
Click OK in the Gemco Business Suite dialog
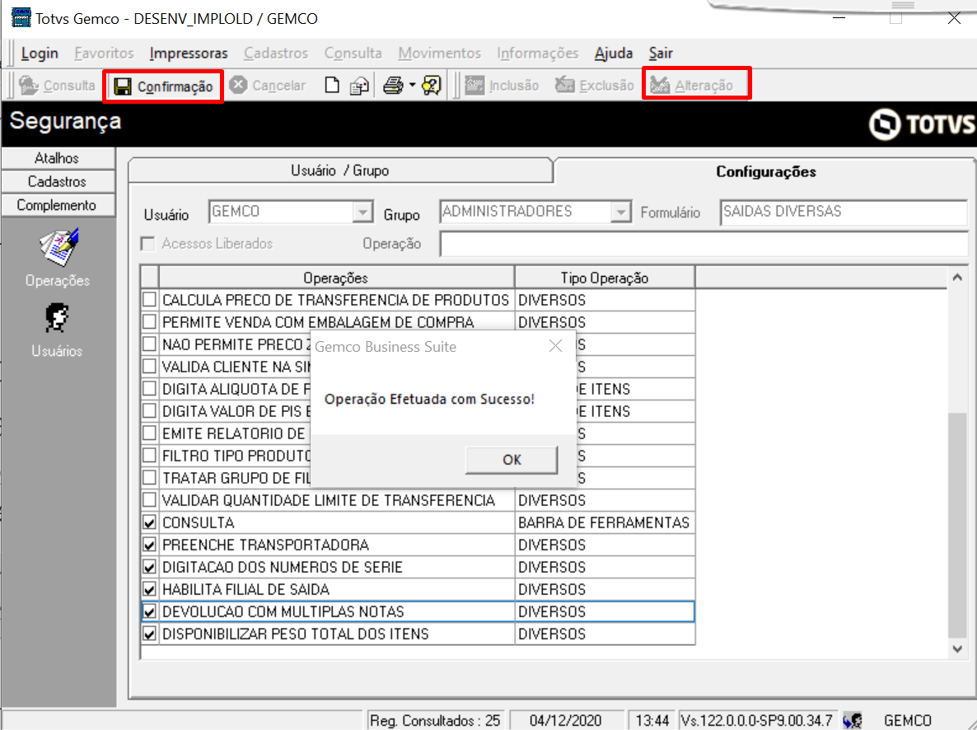[x=512, y=460]
